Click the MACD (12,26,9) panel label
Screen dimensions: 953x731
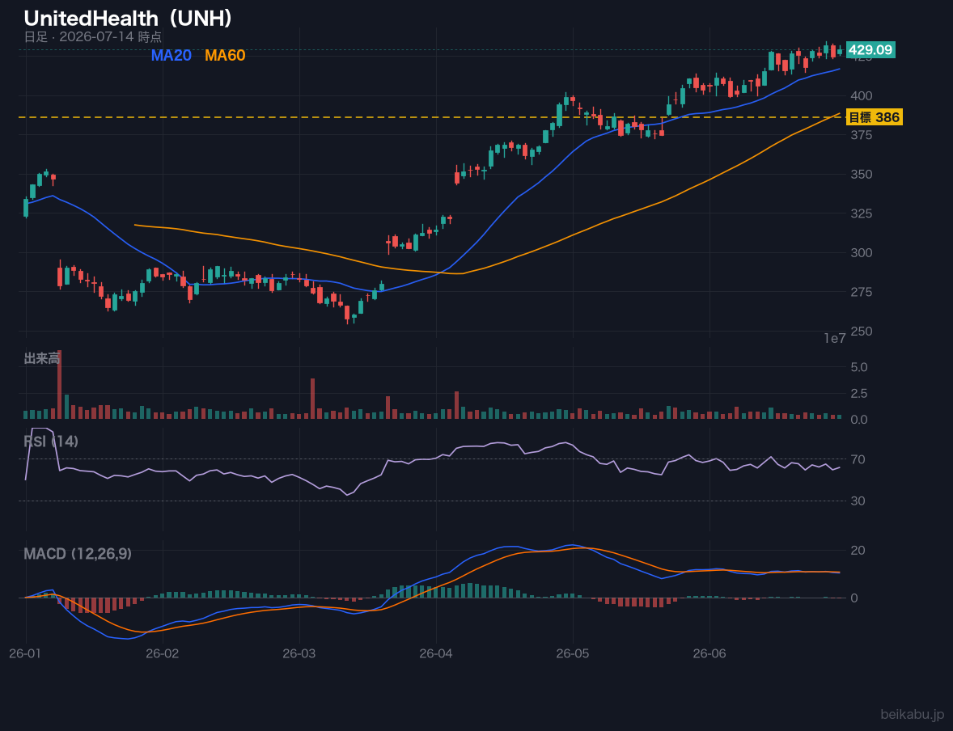[x=78, y=554]
